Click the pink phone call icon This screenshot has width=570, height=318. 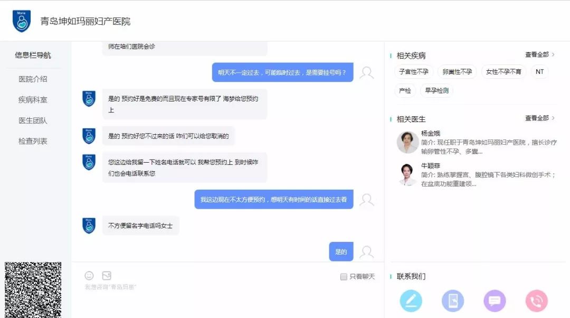(x=537, y=301)
